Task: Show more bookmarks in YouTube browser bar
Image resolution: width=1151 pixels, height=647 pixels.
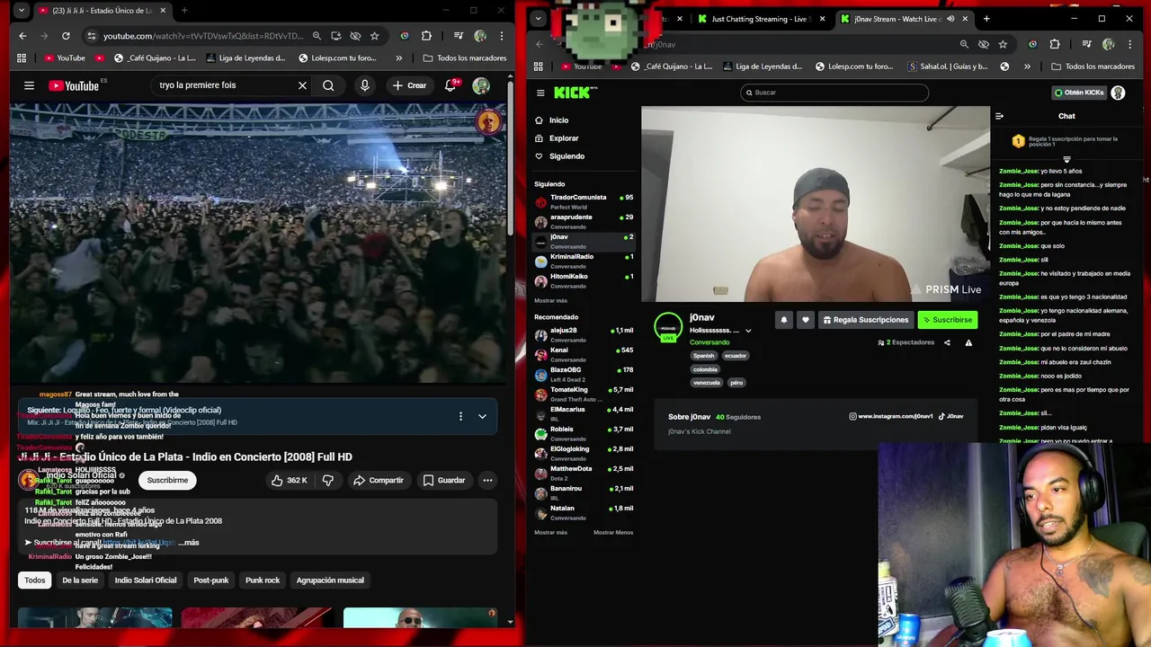Action: [x=398, y=58]
